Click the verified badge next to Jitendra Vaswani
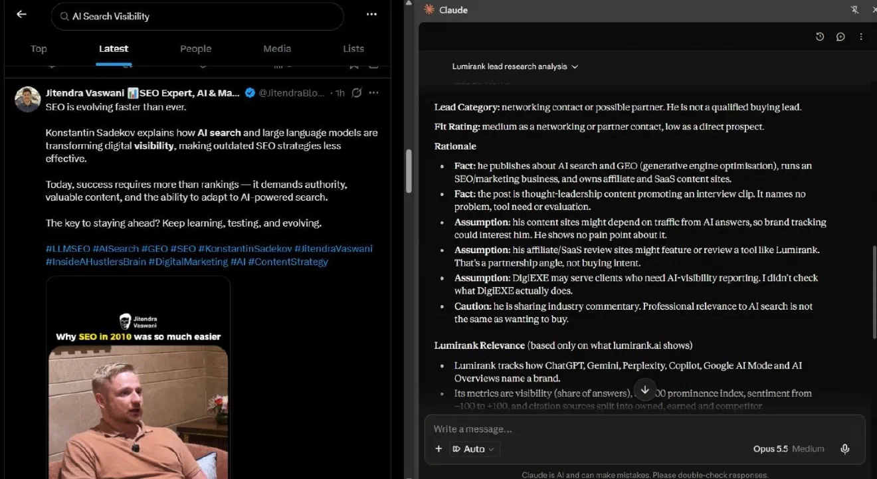This screenshot has height=479, width=877. tap(250, 93)
